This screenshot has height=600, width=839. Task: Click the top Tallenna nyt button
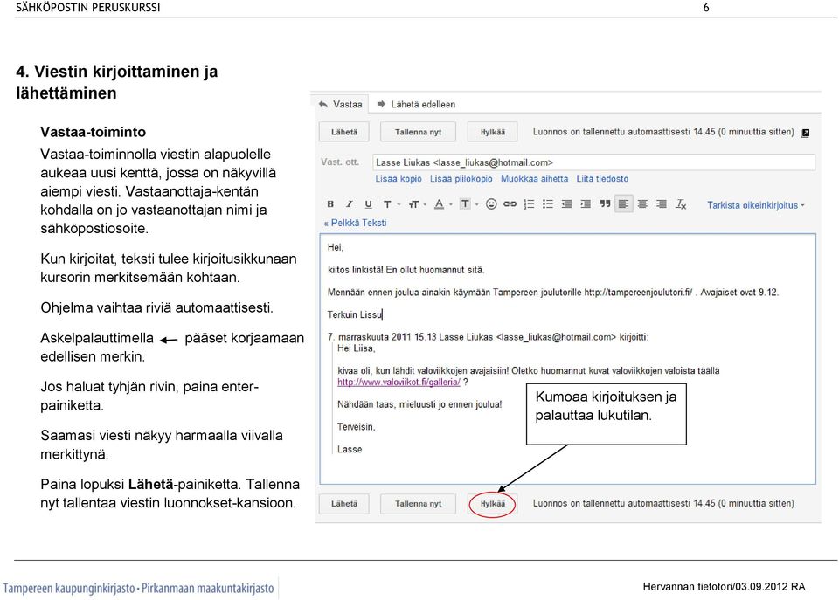418,132
